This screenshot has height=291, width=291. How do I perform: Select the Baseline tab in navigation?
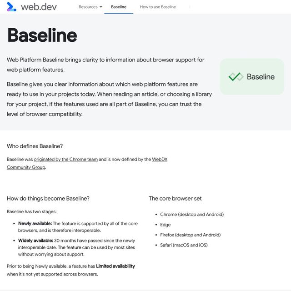coord(119,7)
